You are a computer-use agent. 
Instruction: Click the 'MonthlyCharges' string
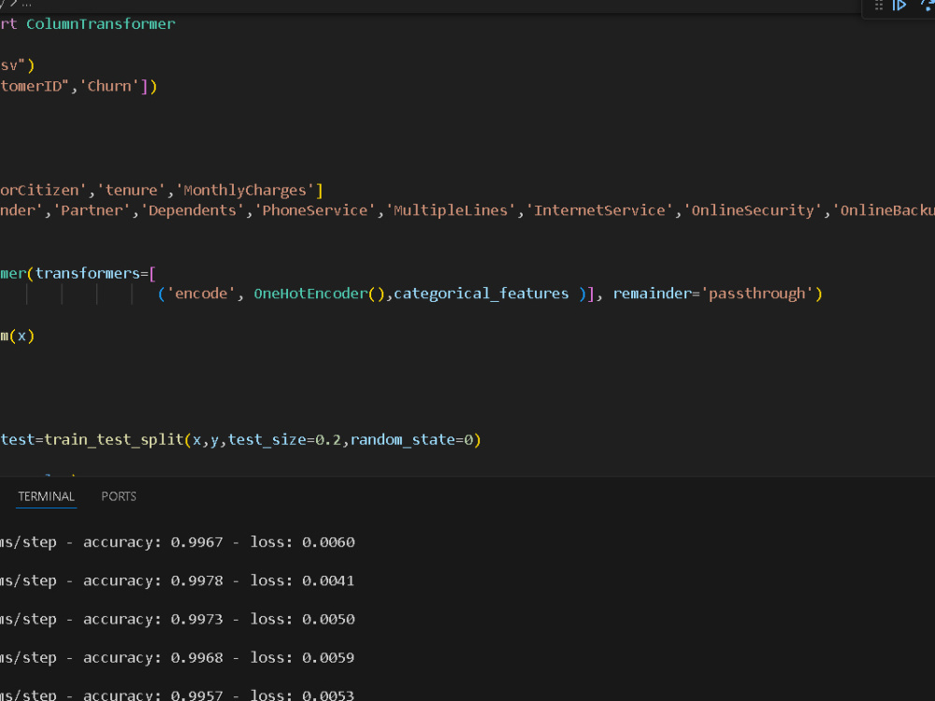[x=245, y=190]
